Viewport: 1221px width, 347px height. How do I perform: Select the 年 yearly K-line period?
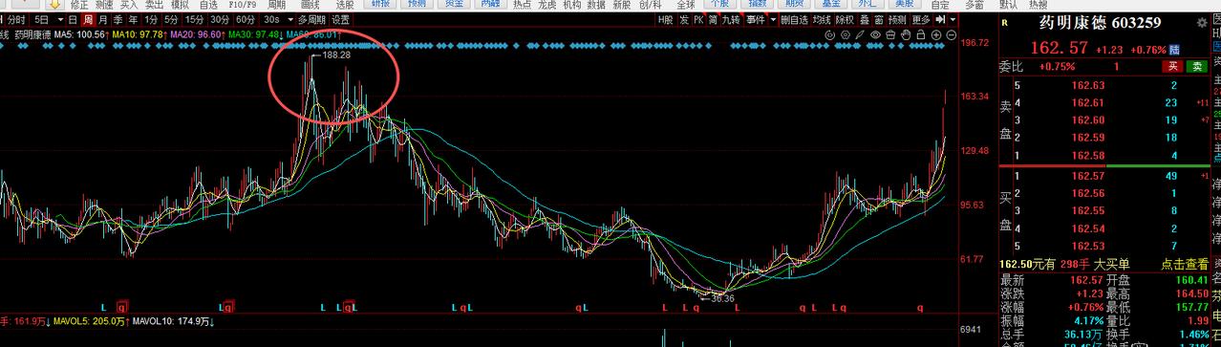click(x=134, y=19)
